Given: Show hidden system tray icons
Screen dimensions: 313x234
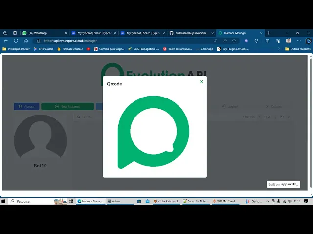Looking at the screenshot, I should (x=268, y=201).
